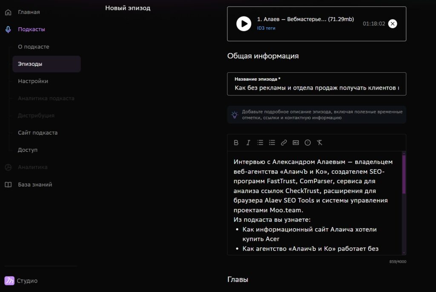The image size is (436, 292).
Task: Toggle bold formatting in the description editor
Action: (236, 143)
